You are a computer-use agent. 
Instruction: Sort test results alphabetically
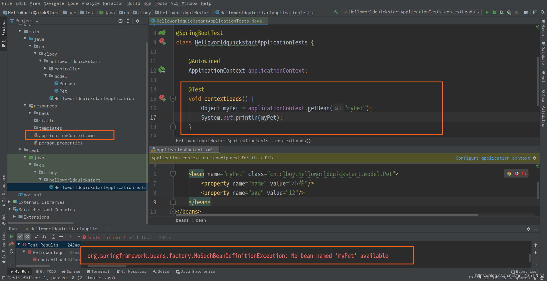(37, 237)
